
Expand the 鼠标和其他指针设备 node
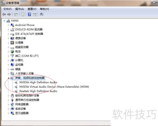coord(9,96)
